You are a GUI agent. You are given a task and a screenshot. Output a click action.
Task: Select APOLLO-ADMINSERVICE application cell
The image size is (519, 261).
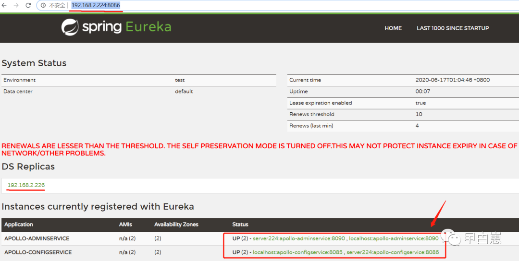[x=37, y=238]
